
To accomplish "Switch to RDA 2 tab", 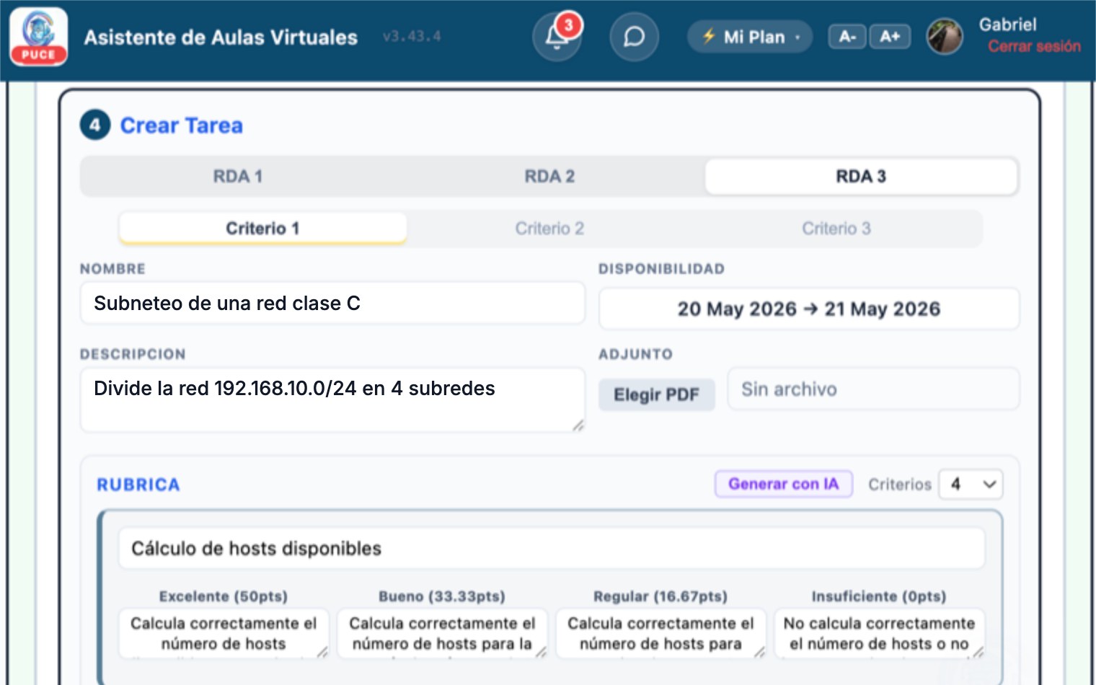I will pos(549,177).
